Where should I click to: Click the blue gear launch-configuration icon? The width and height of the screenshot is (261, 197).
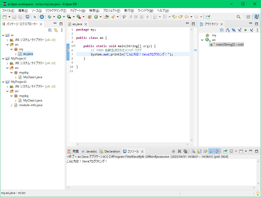pyautogui.click(x=42, y=17)
